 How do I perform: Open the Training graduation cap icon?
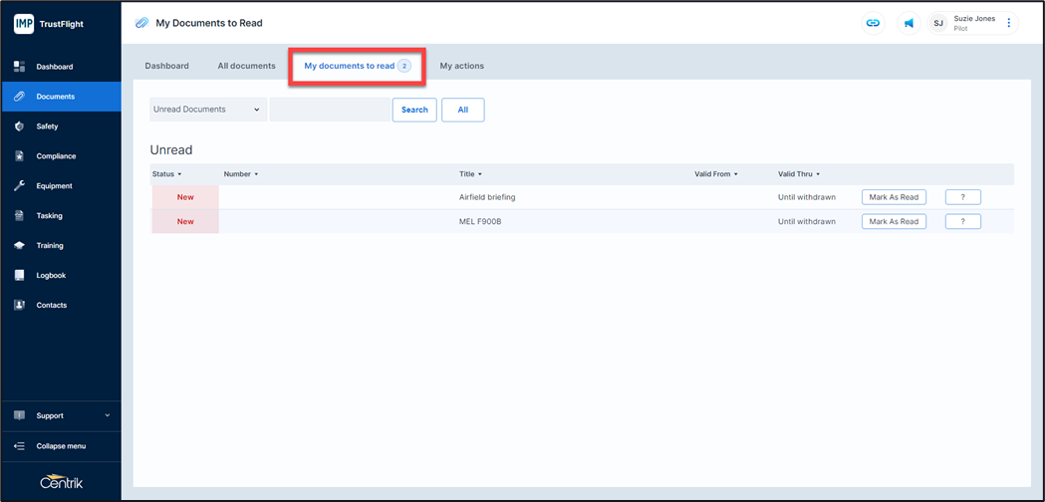(x=19, y=246)
